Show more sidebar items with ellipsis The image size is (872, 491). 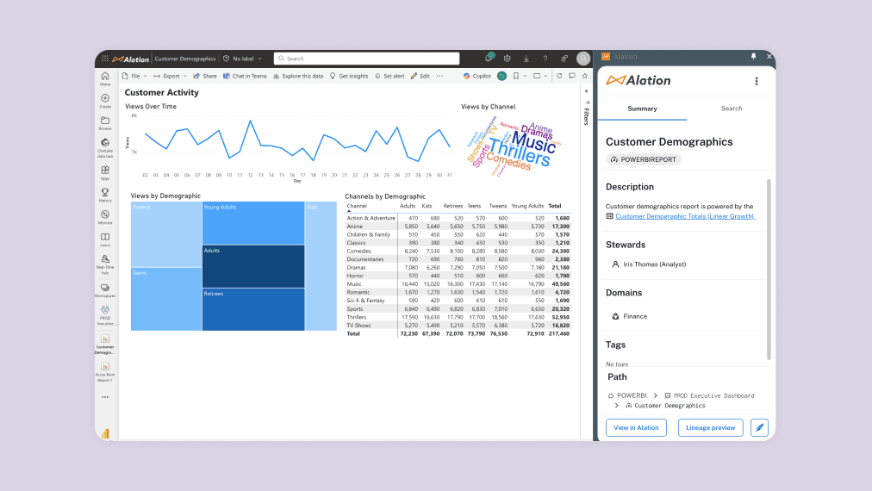(x=105, y=397)
